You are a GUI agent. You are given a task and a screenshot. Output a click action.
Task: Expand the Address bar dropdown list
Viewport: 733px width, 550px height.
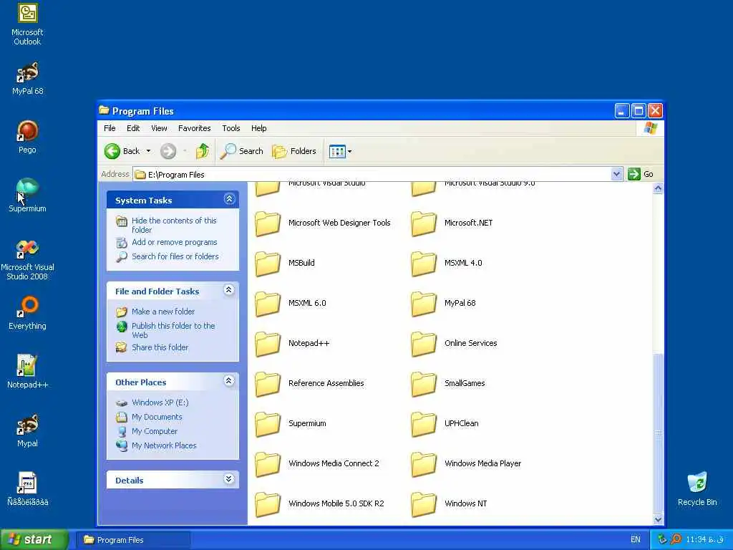[616, 174]
